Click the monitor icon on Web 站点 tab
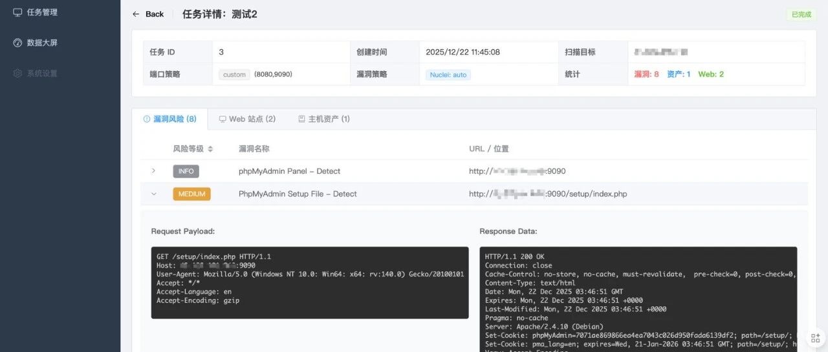The image size is (828, 352). 223,119
